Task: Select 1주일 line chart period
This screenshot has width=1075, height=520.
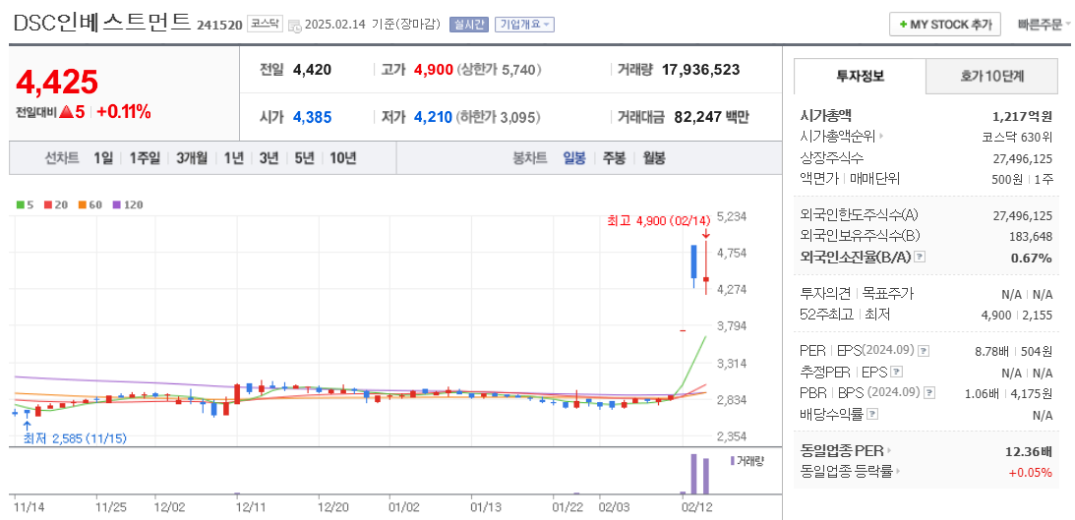Action: coord(144,158)
